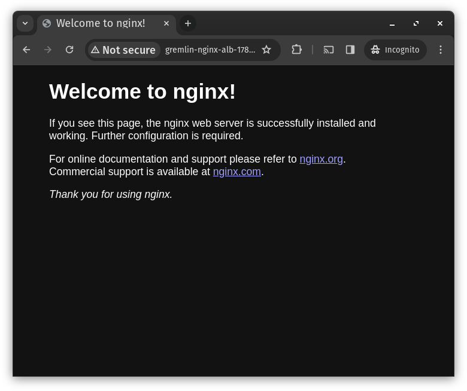The image size is (467, 391).
Task: Open the Chrome three-dot menu
Action: point(441,50)
